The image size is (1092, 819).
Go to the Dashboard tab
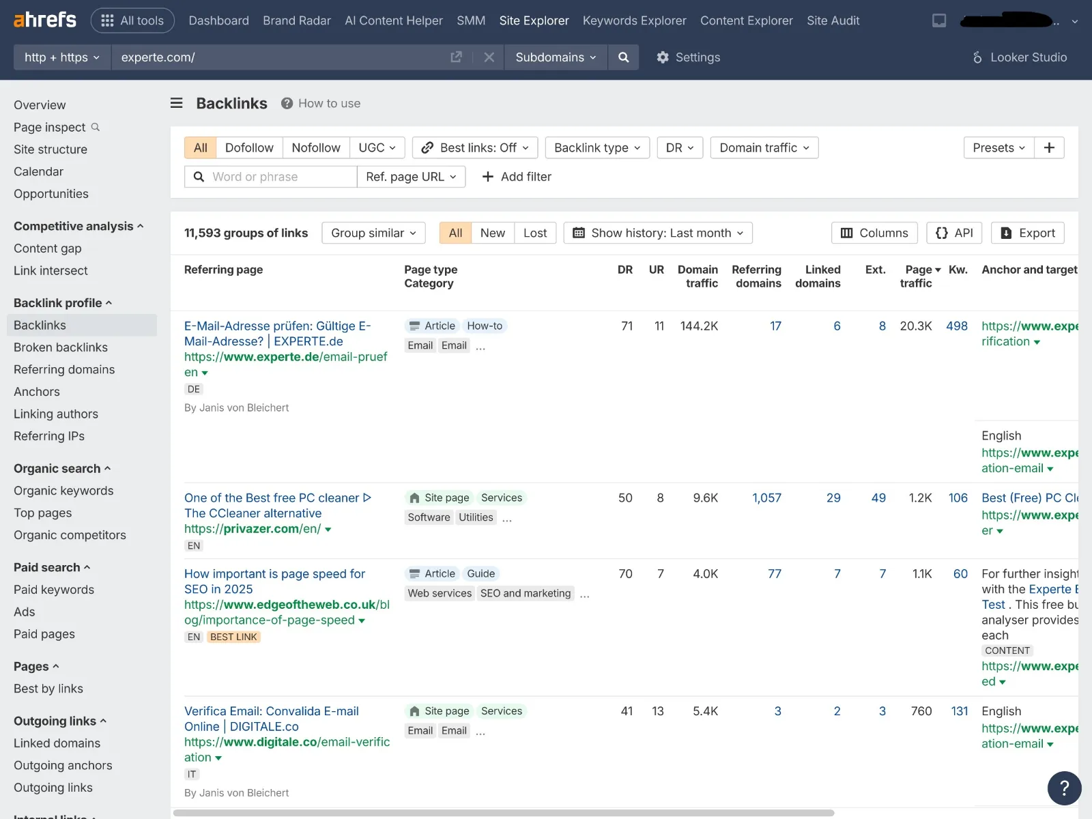219,20
